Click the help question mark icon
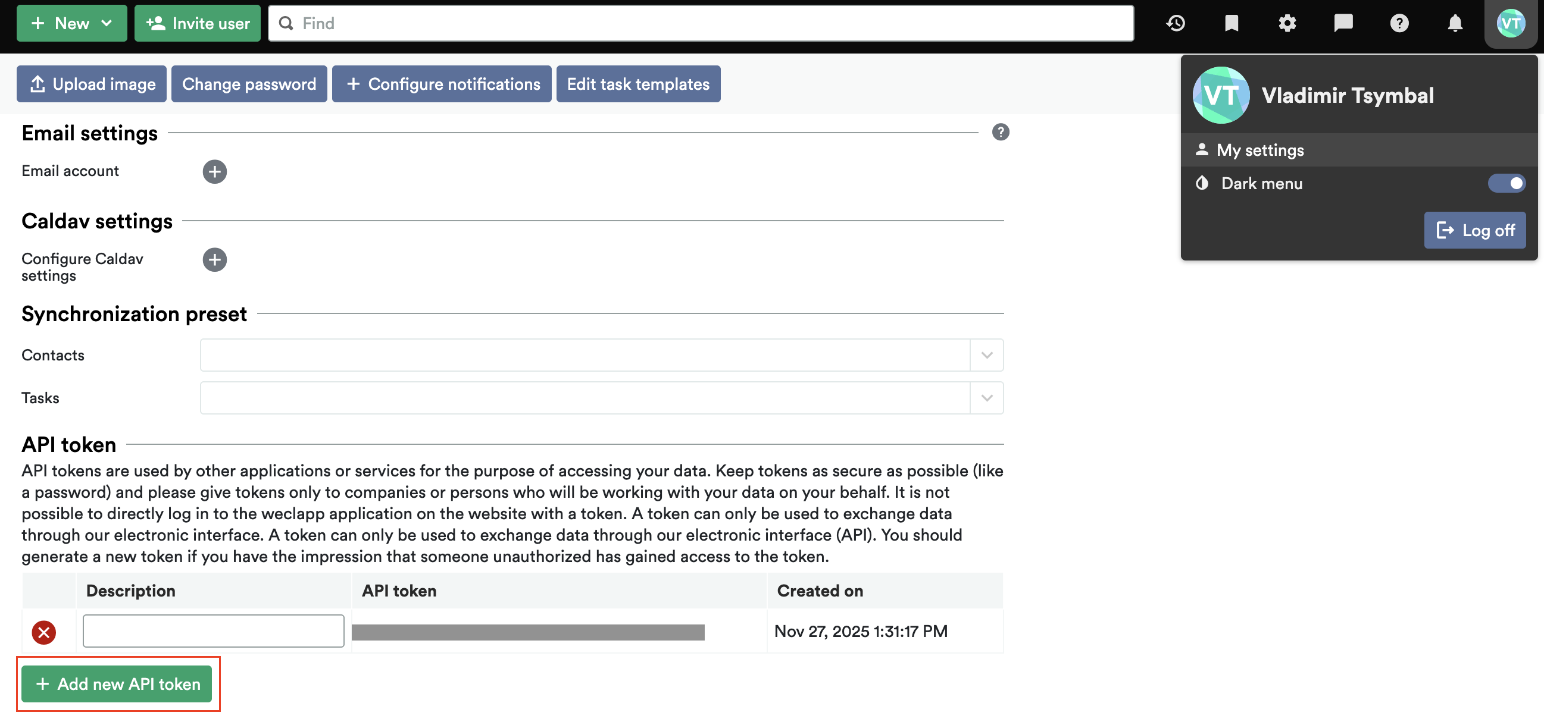Image resolution: width=1544 pixels, height=722 pixels. pos(1398,23)
